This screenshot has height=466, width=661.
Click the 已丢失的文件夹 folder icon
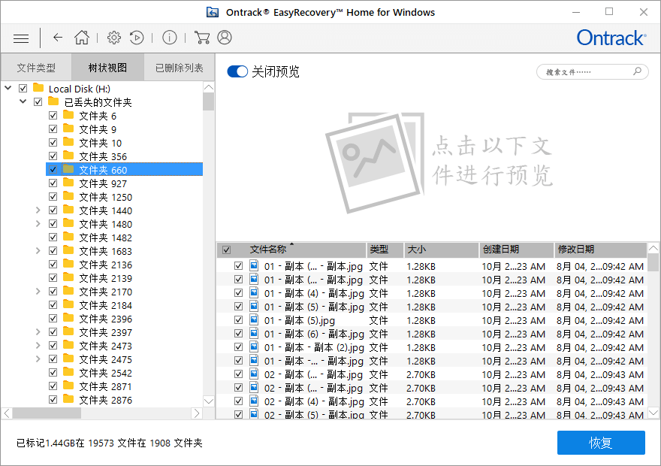coord(53,101)
